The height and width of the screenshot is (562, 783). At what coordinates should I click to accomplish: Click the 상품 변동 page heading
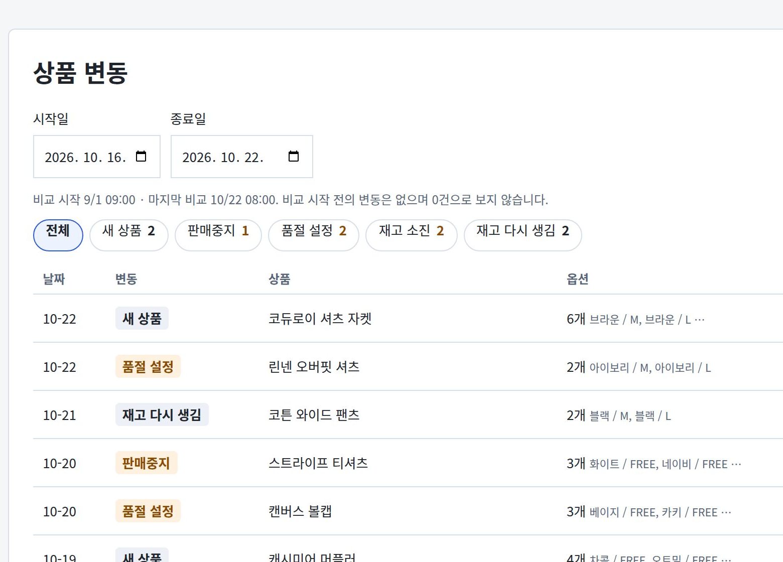[x=80, y=73]
